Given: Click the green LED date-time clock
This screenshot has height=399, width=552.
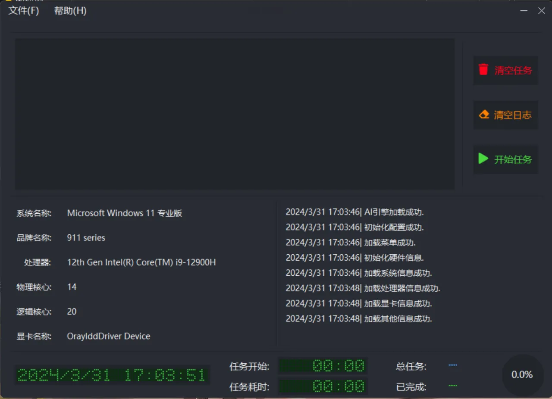Looking at the screenshot, I should pyautogui.click(x=112, y=375).
